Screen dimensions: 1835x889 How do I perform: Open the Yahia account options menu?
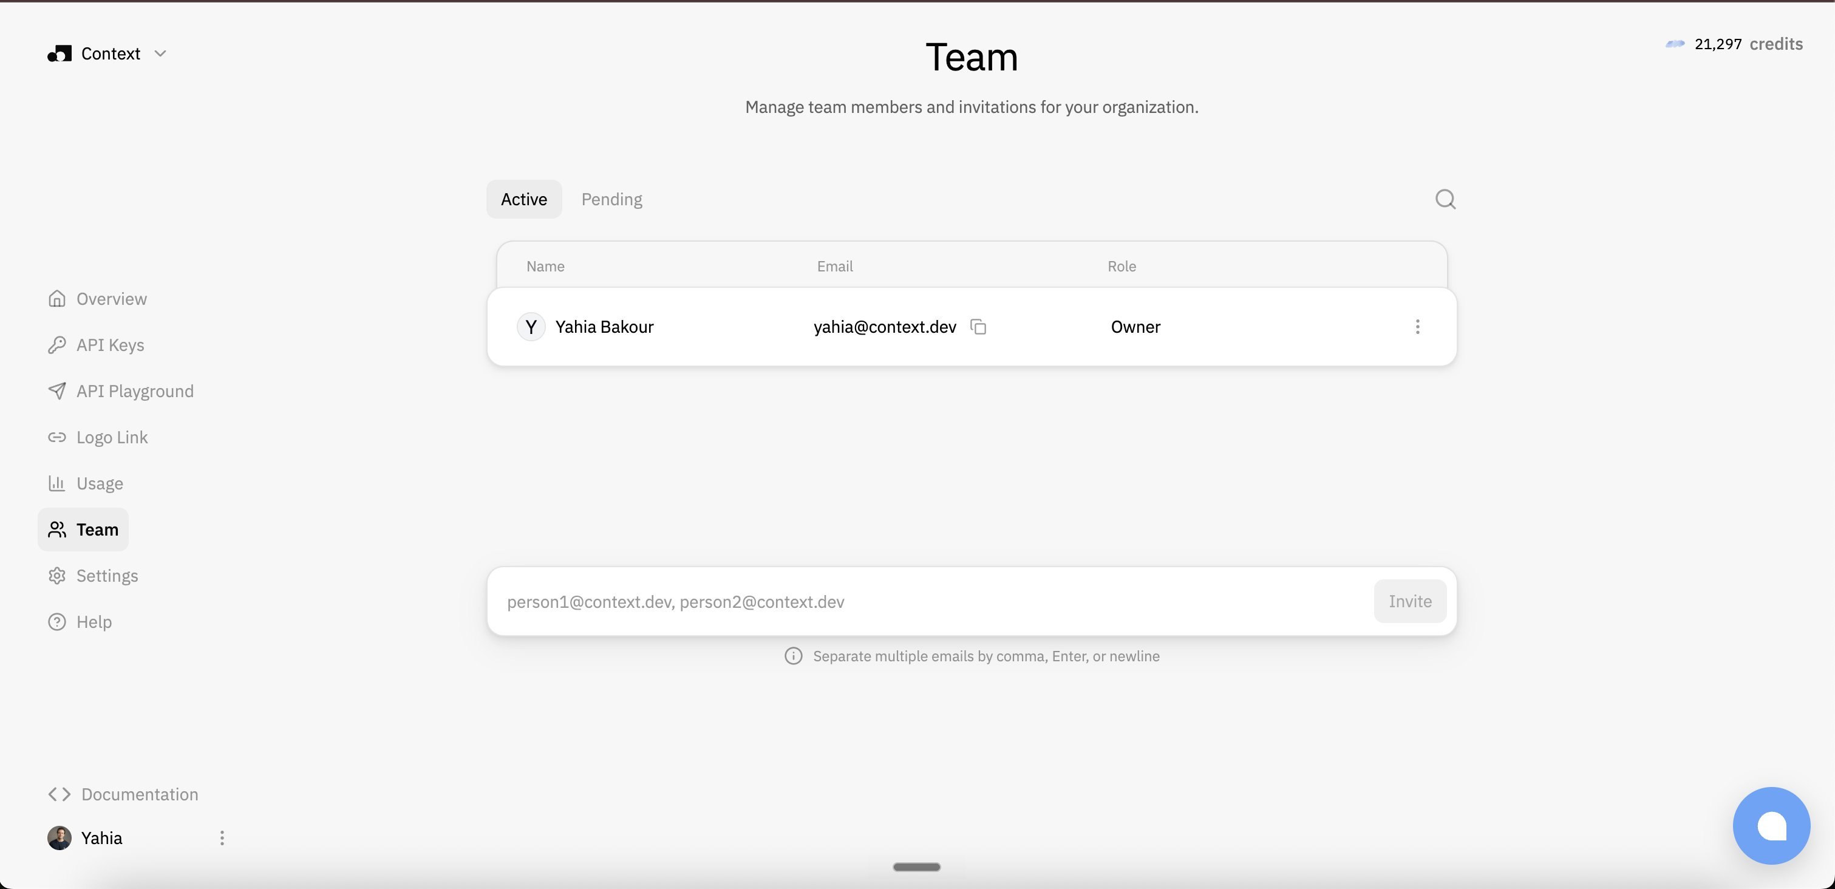(222, 839)
